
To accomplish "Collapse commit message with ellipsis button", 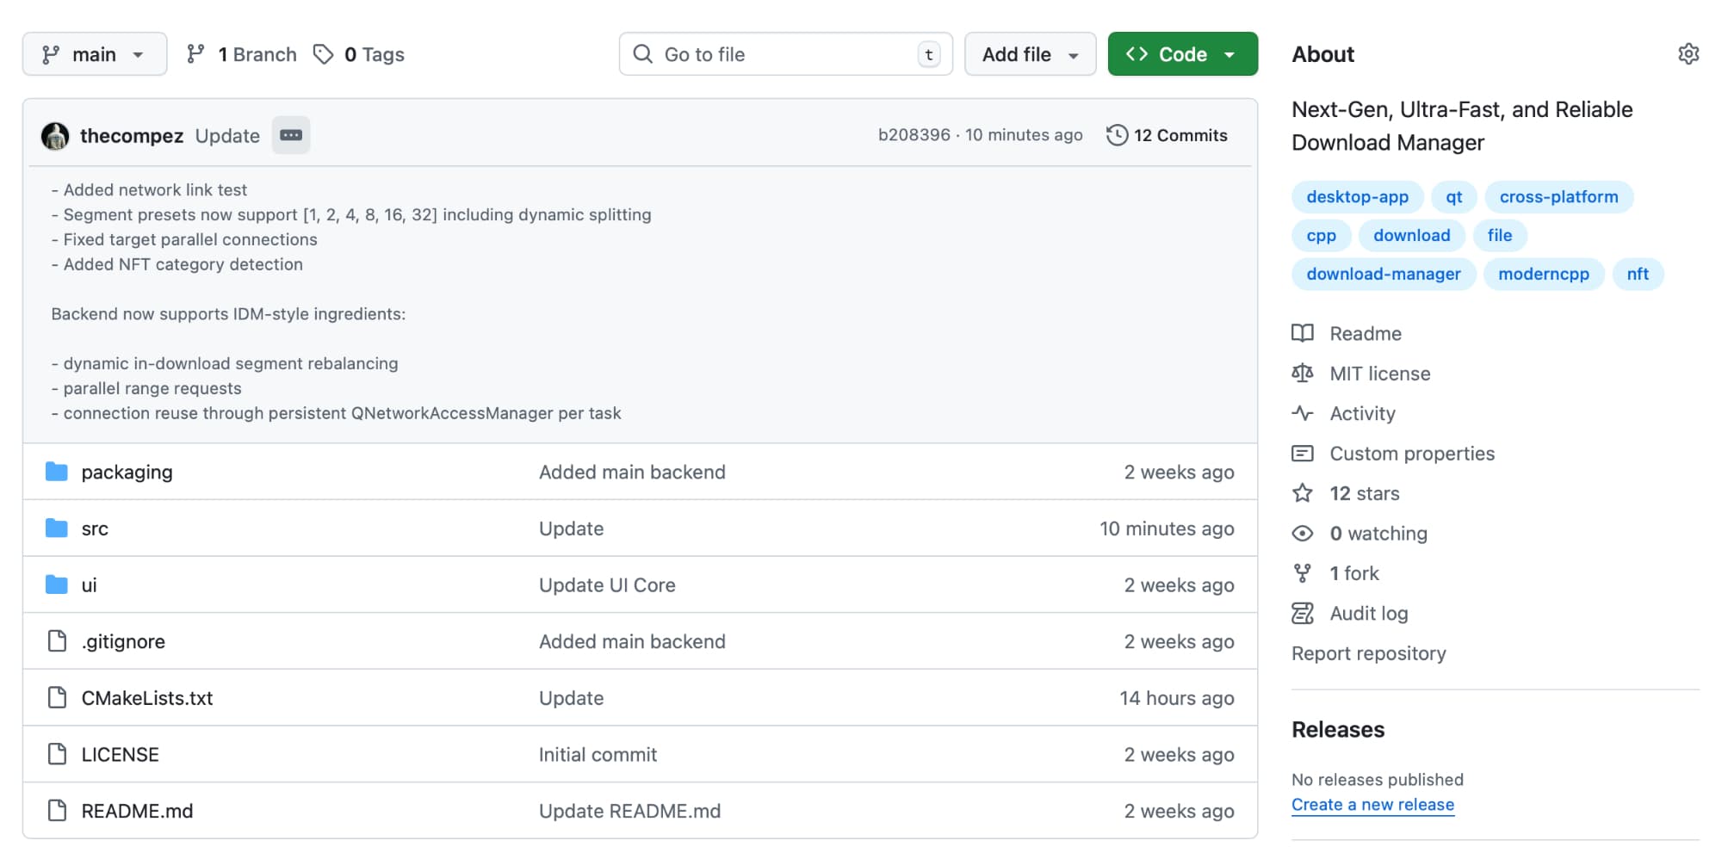I will (x=291, y=135).
